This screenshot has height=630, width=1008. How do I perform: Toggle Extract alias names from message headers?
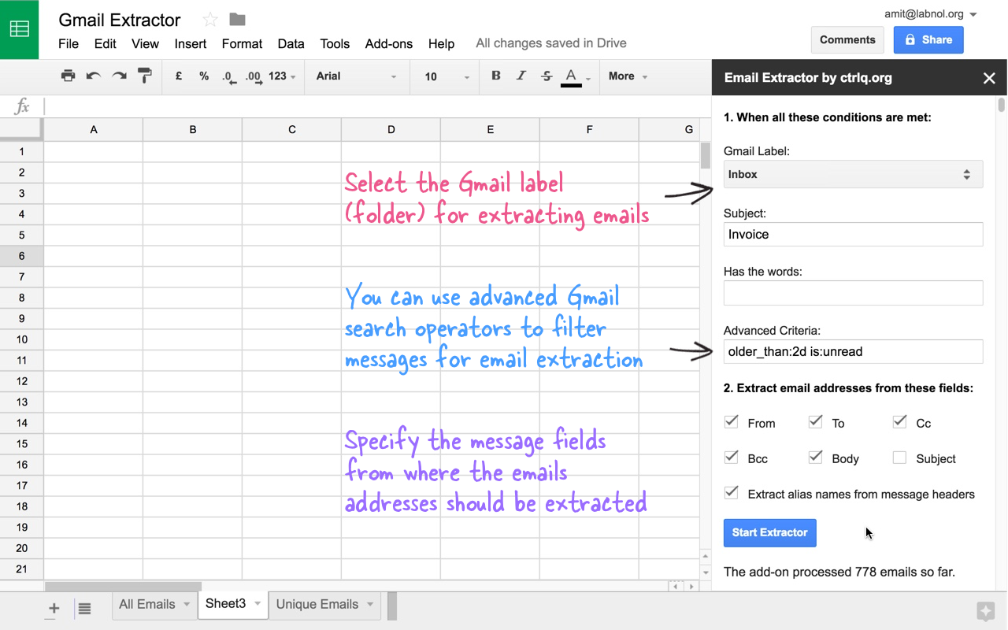click(x=732, y=493)
